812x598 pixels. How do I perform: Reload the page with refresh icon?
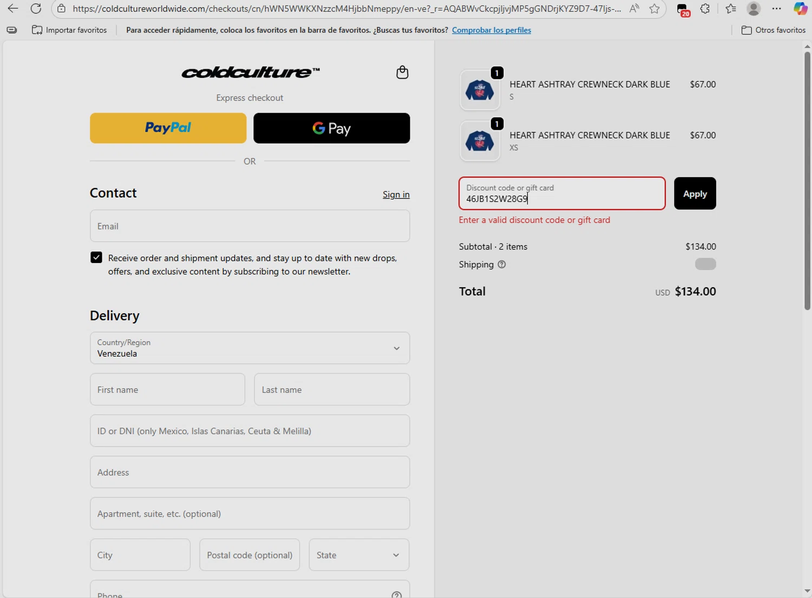point(36,9)
